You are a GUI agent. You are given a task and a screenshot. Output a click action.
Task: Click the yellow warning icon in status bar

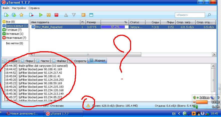(x=88, y=106)
